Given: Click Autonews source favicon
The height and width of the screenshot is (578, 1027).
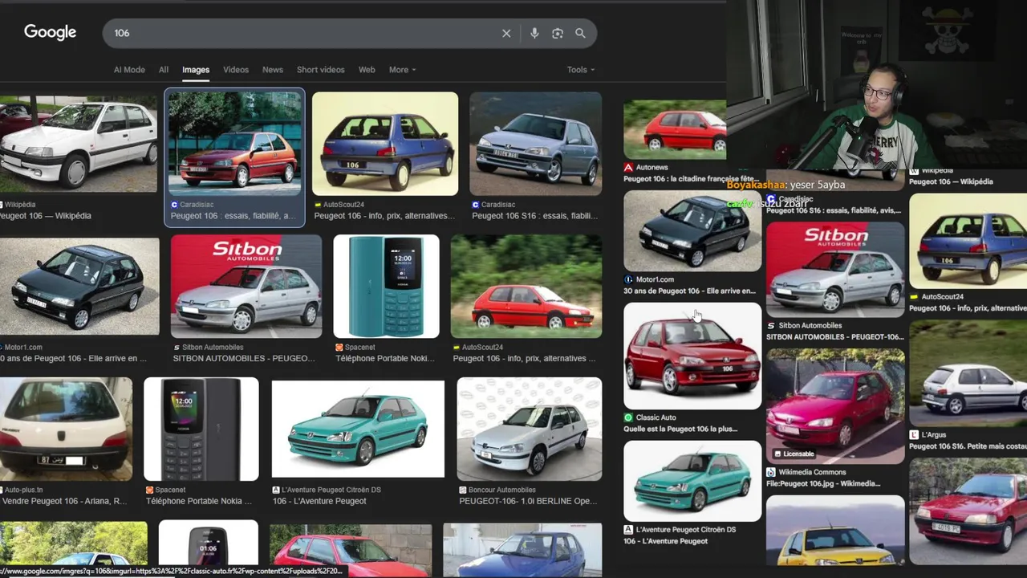Looking at the screenshot, I should point(628,168).
